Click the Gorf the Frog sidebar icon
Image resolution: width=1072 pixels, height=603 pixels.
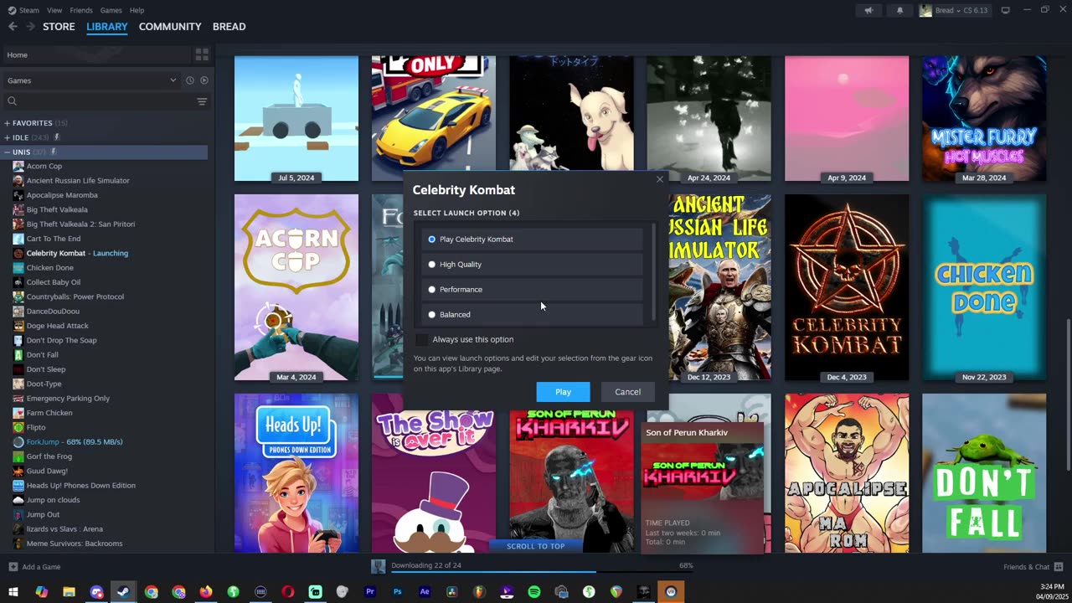pos(18,456)
